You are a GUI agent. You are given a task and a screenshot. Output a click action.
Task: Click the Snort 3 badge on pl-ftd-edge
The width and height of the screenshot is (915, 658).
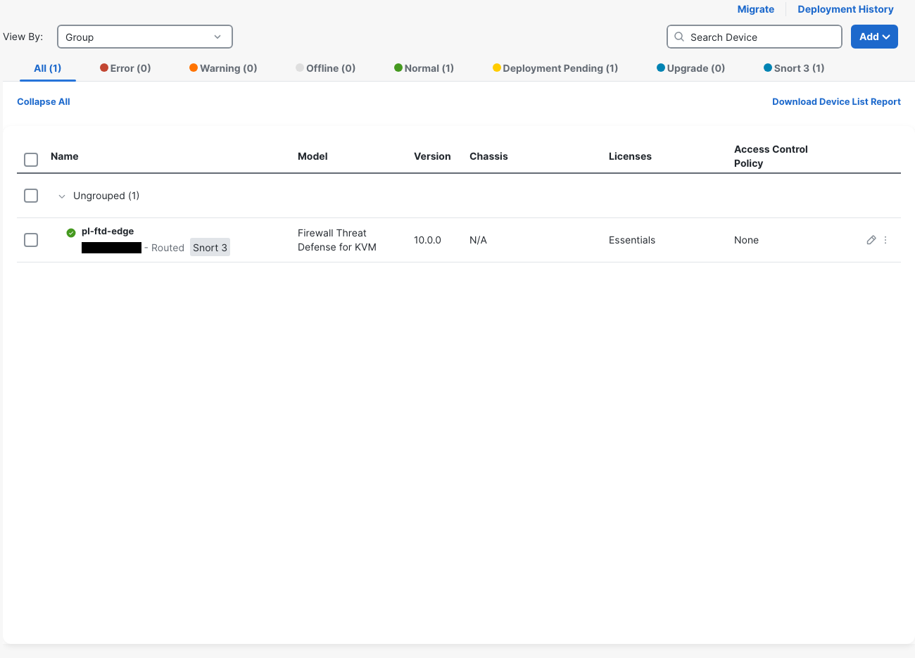tap(210, 248)
